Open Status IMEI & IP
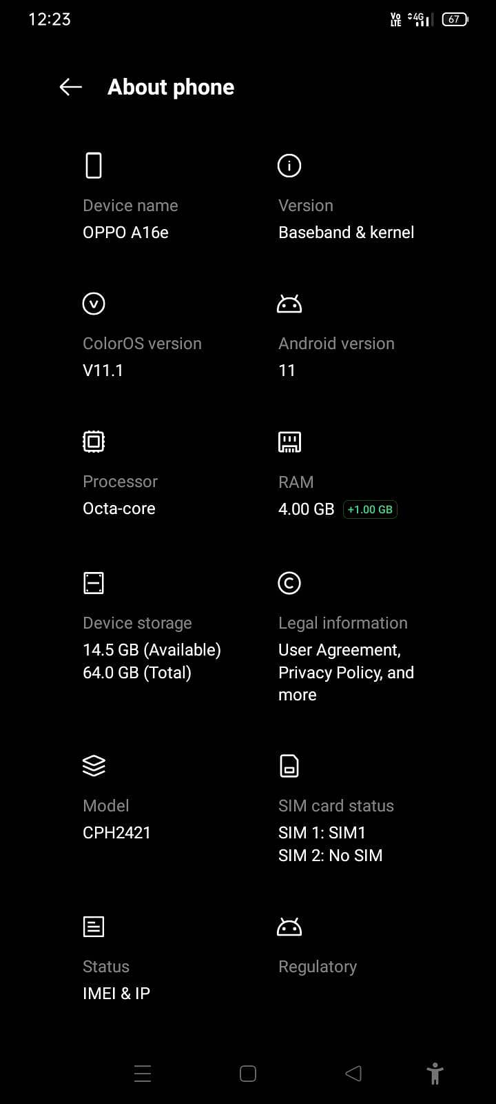 [116, 993]
